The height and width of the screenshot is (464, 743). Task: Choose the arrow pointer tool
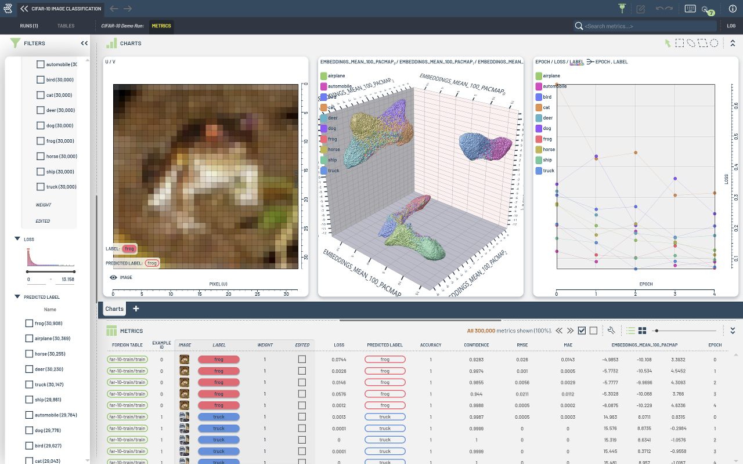[x=668, y=43]
